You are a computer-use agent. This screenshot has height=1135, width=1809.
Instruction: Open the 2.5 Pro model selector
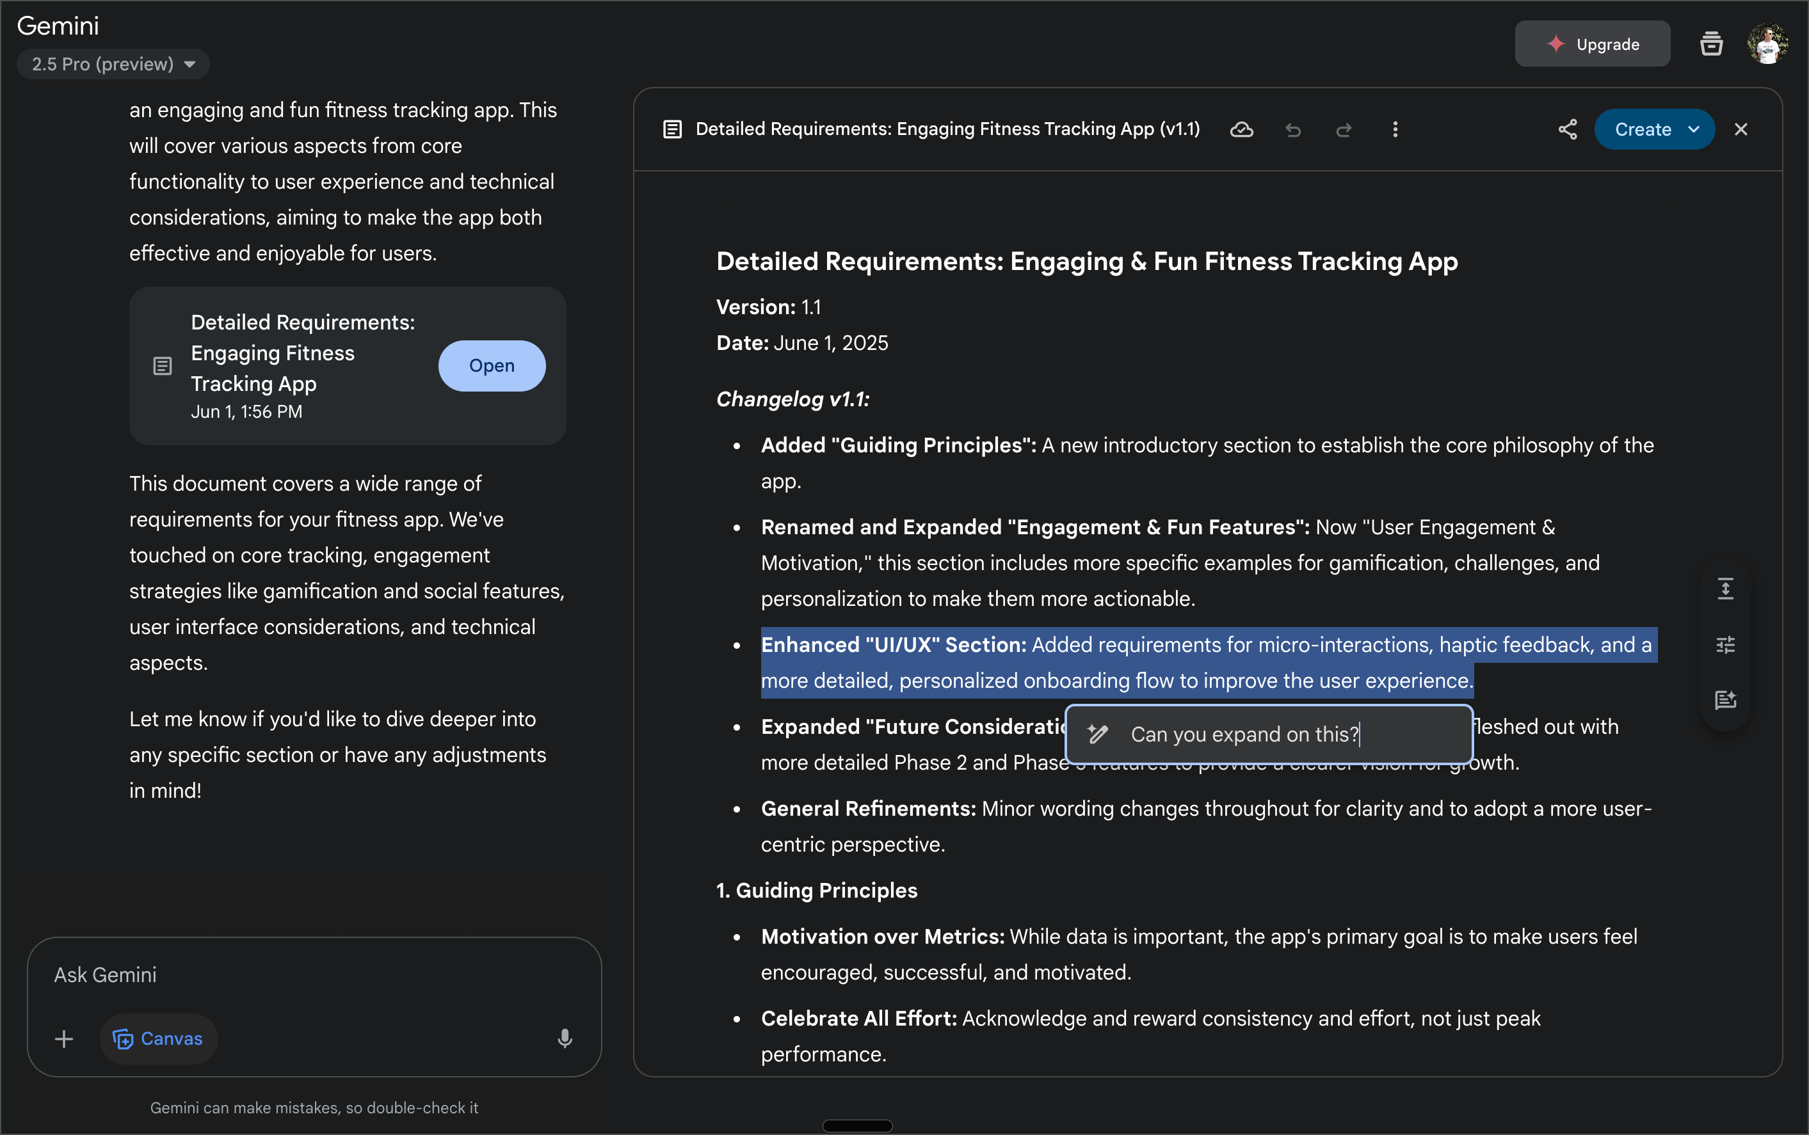click(113, 64)
